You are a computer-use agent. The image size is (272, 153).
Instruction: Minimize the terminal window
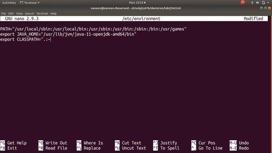(261, 8)
